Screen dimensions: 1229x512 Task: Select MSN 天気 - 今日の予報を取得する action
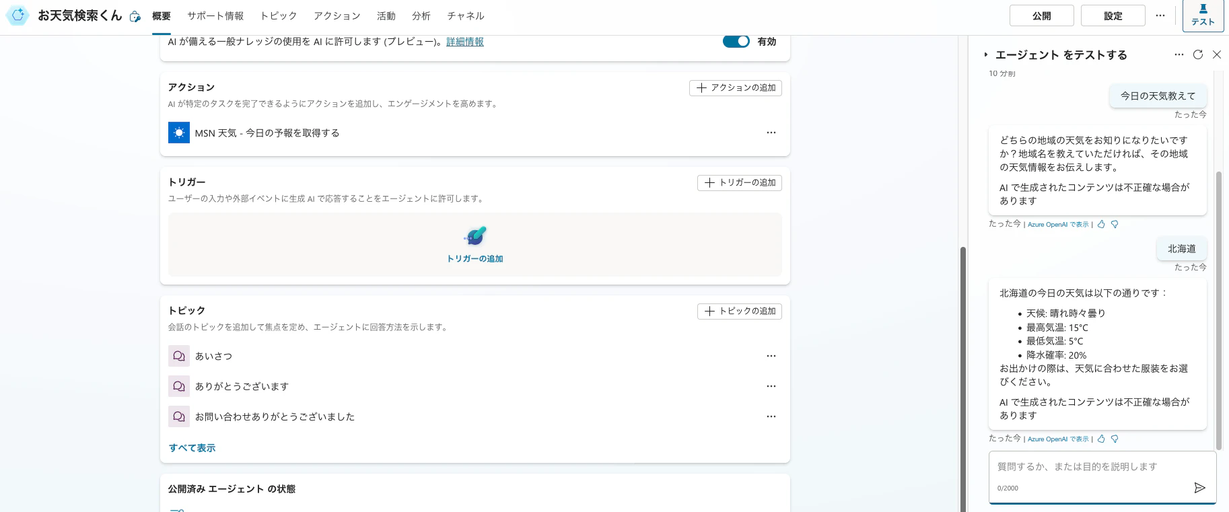[267, 133]
